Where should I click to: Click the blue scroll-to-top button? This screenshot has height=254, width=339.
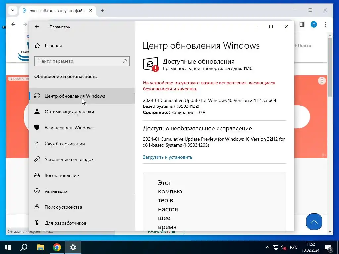point(314,222)
